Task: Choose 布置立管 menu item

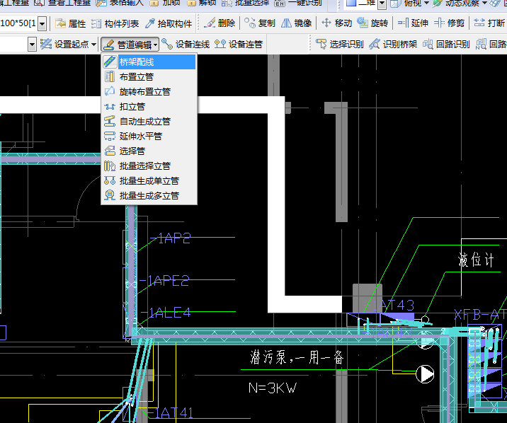Action: point(149,77)
